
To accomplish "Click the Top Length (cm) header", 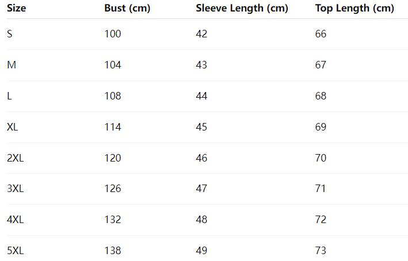I will pyautogui.click(x=354, y=9).
